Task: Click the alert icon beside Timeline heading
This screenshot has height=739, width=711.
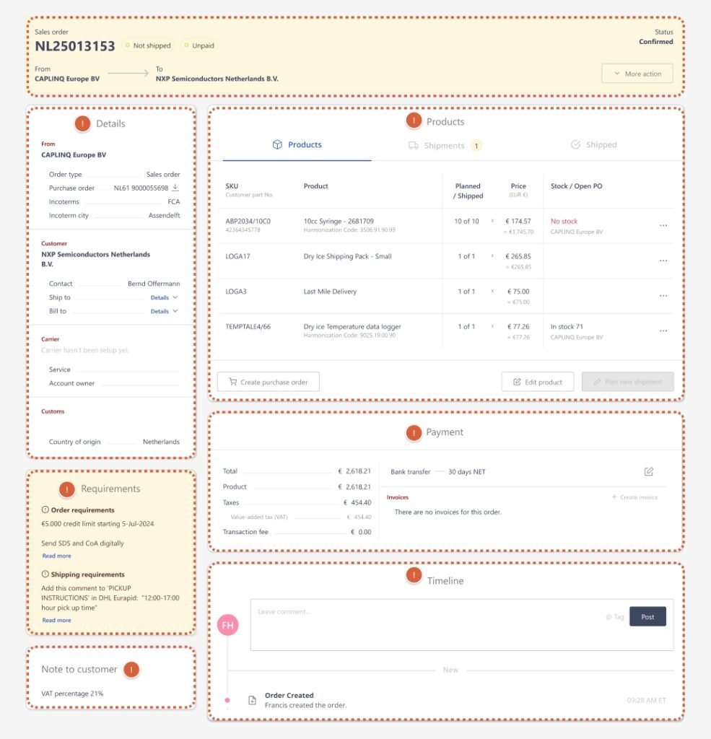Action: (414, 575)
